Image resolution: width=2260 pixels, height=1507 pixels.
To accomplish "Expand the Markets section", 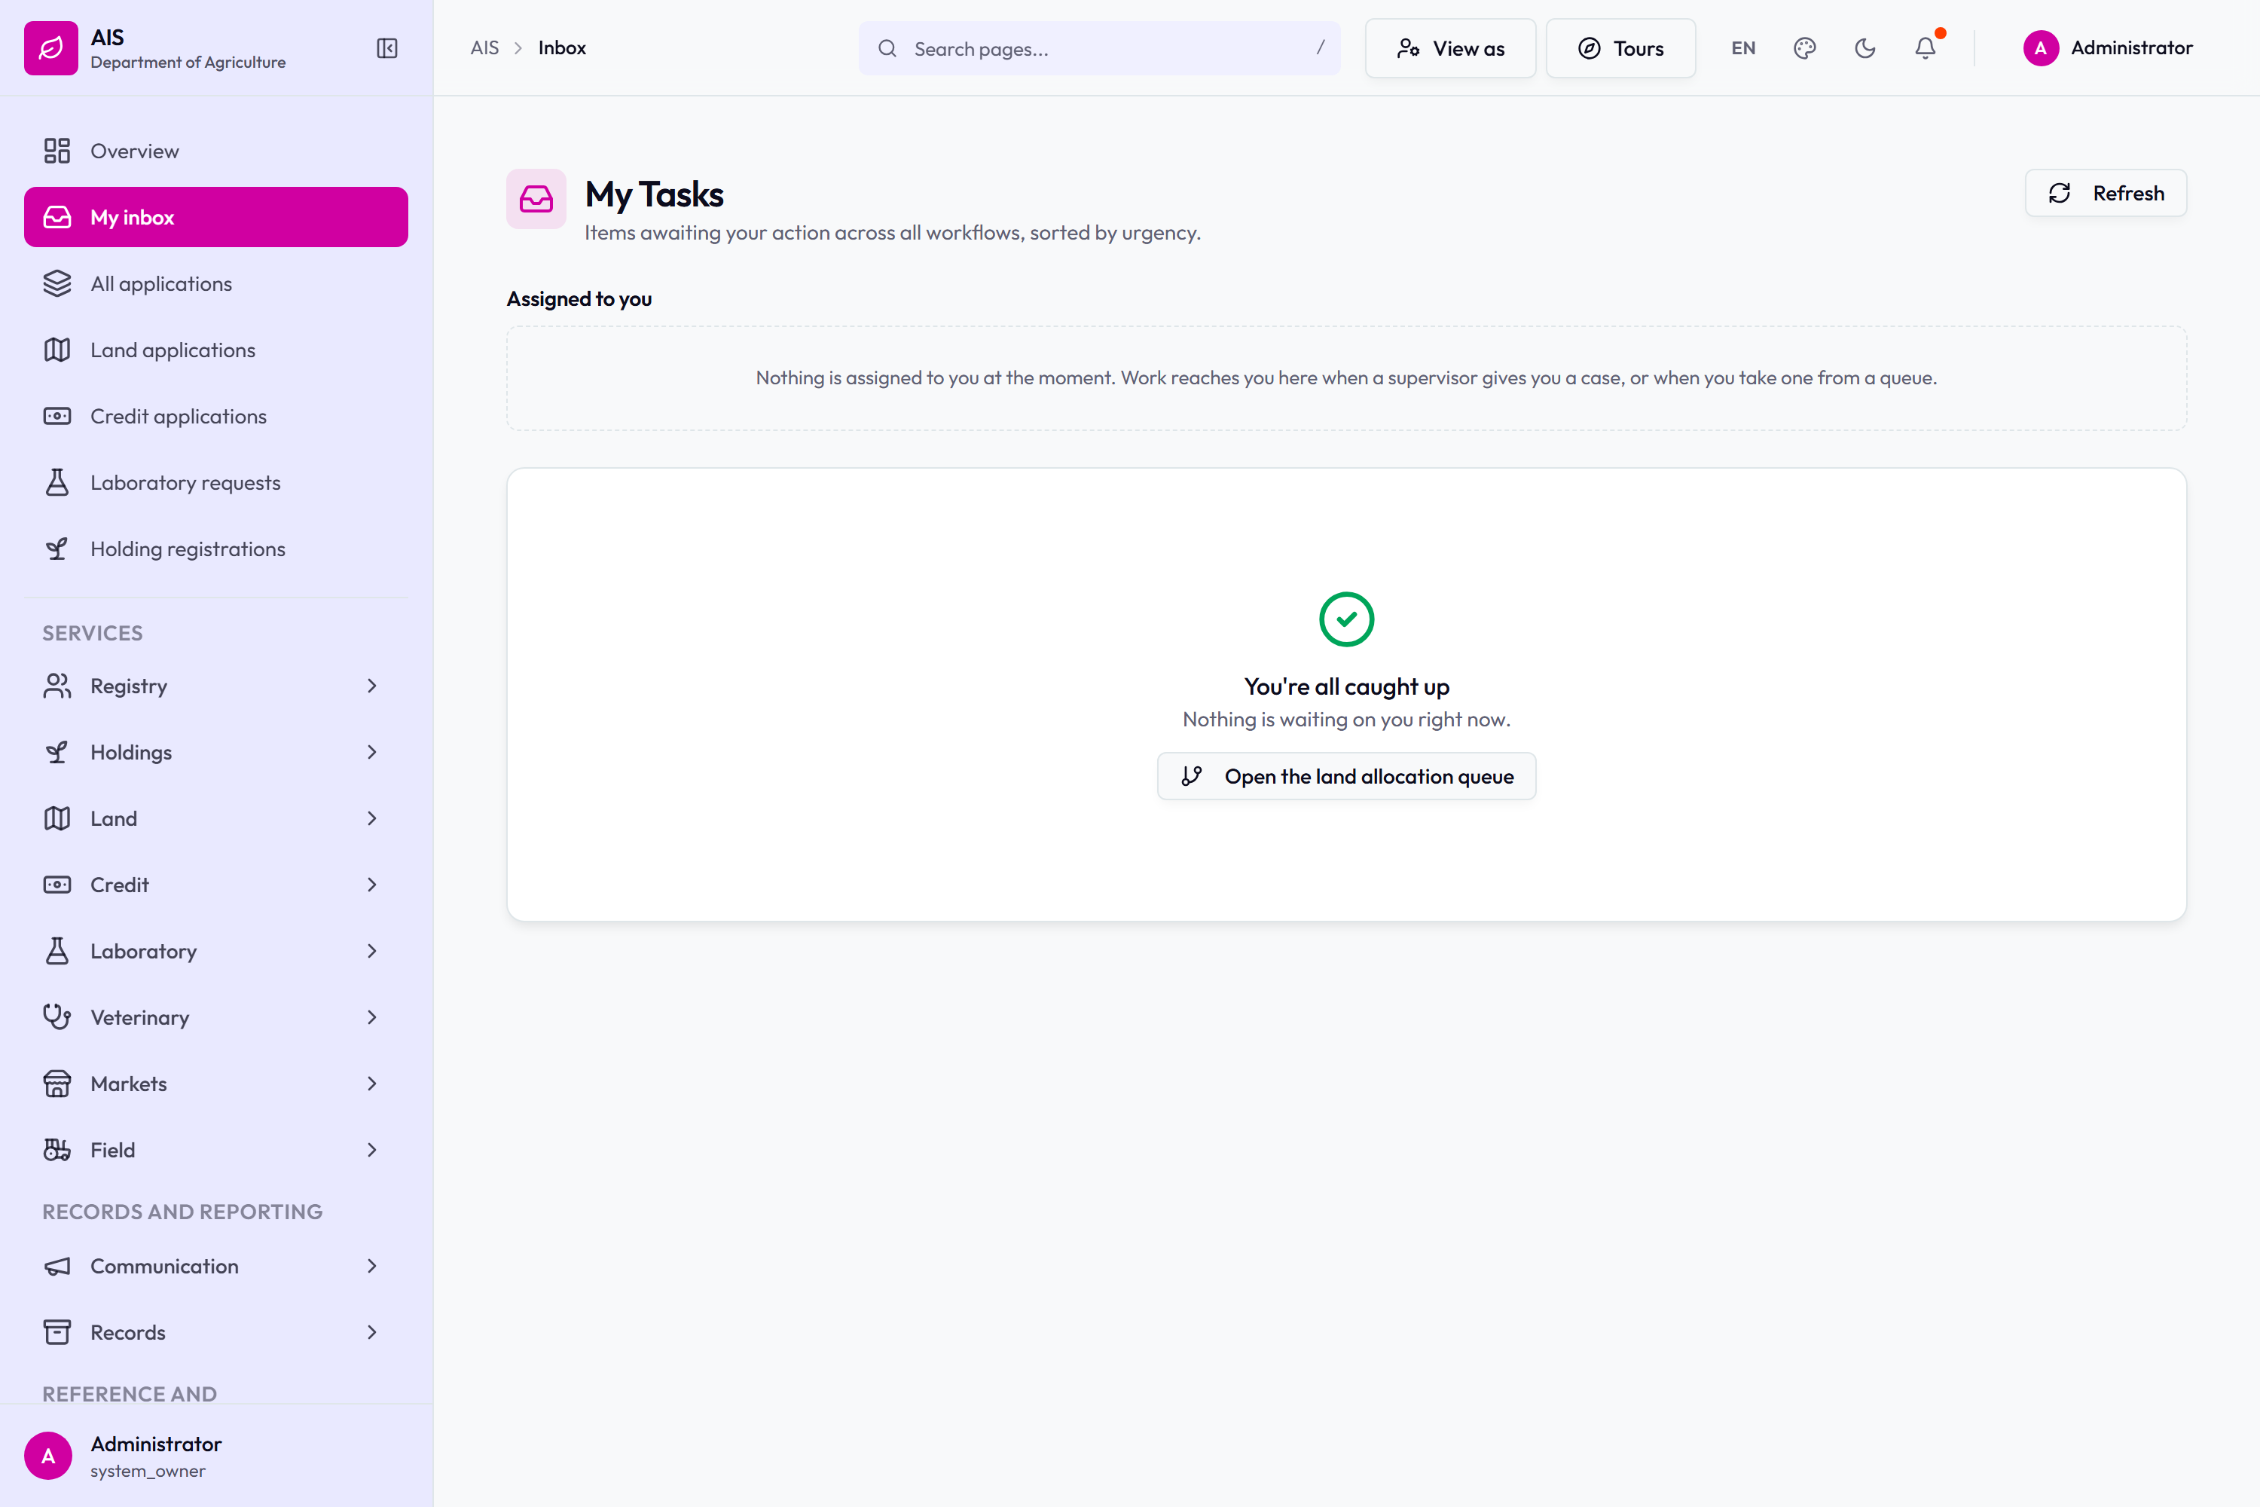I will click(x=216, y=1084).
